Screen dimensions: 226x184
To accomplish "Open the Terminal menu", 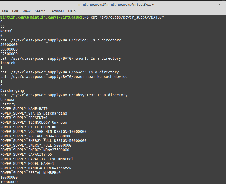I will [x=57, y=11].
